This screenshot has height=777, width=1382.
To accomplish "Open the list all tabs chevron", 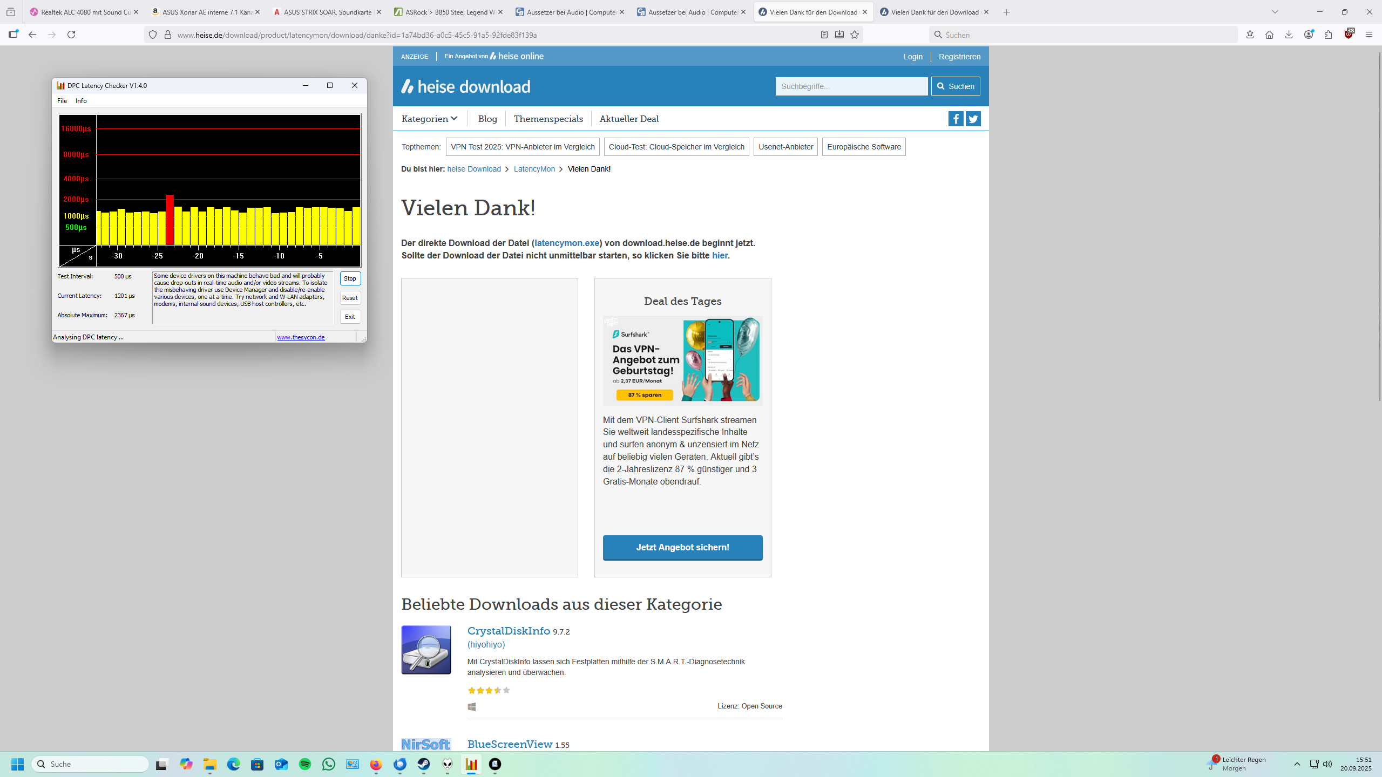I will [x=1275, y=12].
